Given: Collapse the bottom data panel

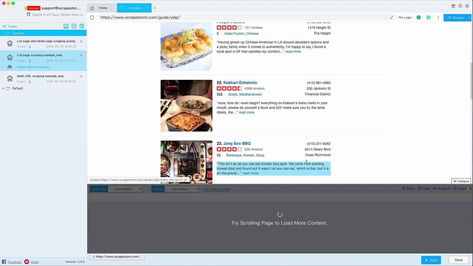Looking at the screenshot, I should point(461,181).
